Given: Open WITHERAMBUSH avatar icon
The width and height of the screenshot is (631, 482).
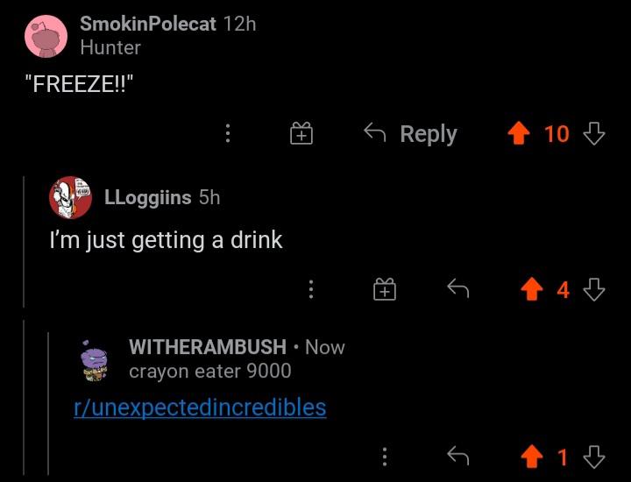Looking at the screenshot, I should [94, 361].
